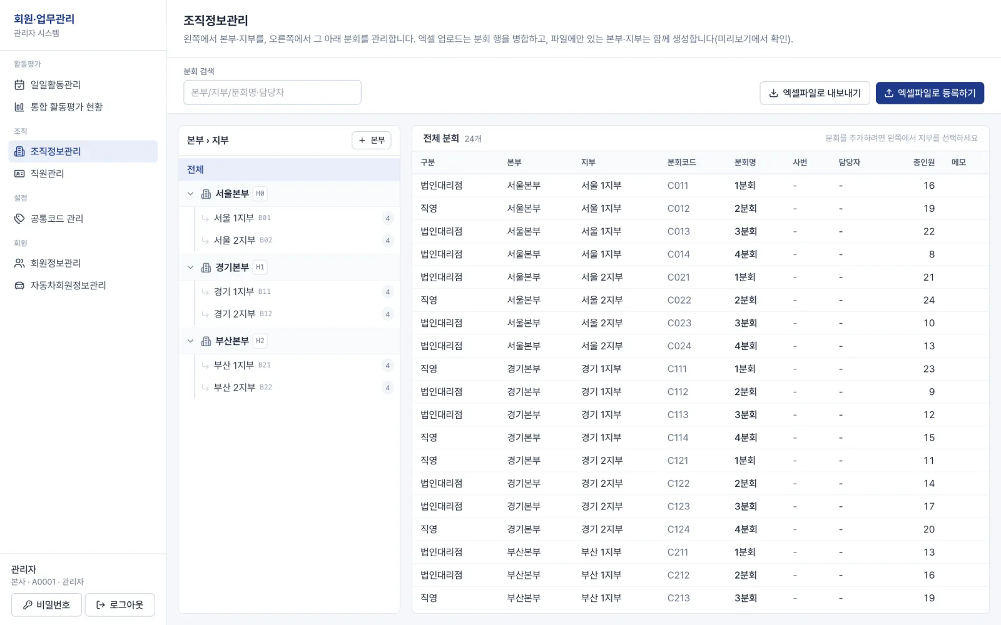
Task: Go to 직원관리 menu
Action: tap(83, 173)
